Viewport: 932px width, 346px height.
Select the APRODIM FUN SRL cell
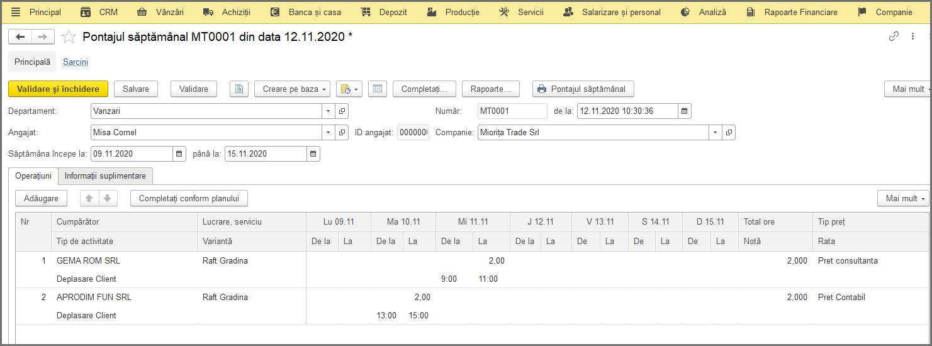[124, 297]
